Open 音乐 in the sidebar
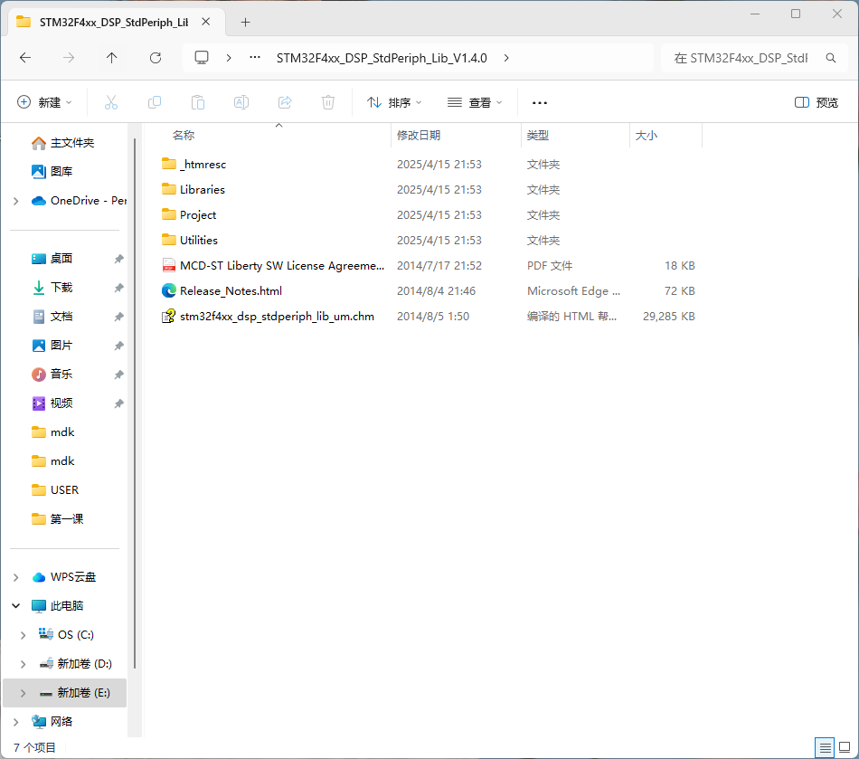The image size is (859, 759). point(61,375)
